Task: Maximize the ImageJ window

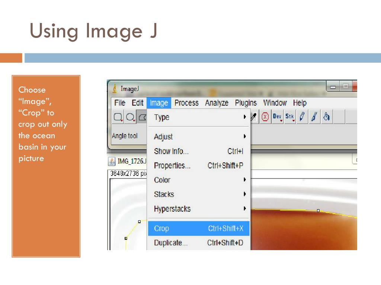Action: click(x=346, y=86)
